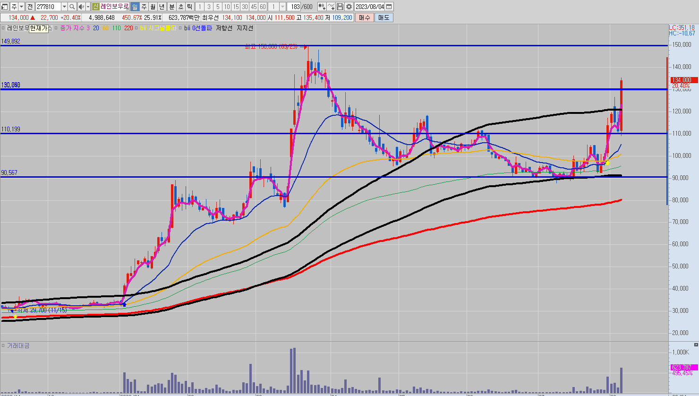The image size is (699, 396).
Task: Expand the 주 type dropdown arrow
Action: (22, 7)
